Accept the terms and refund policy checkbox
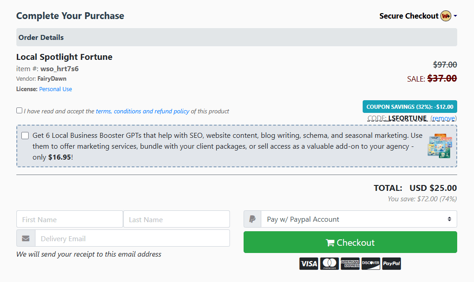This screenshot has height=282, width=474. point(20,111)
